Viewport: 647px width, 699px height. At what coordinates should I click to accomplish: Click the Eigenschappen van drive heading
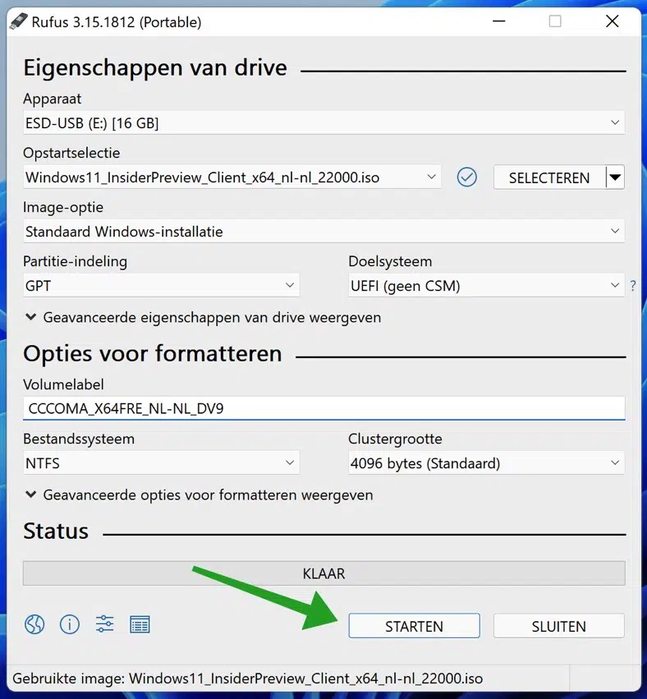[x=155, y=67]
